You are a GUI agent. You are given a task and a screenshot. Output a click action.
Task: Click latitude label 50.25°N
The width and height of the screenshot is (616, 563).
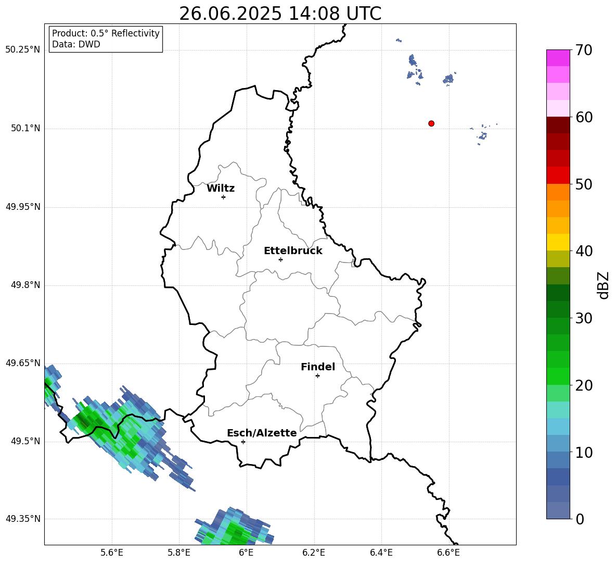click(23, 50)
